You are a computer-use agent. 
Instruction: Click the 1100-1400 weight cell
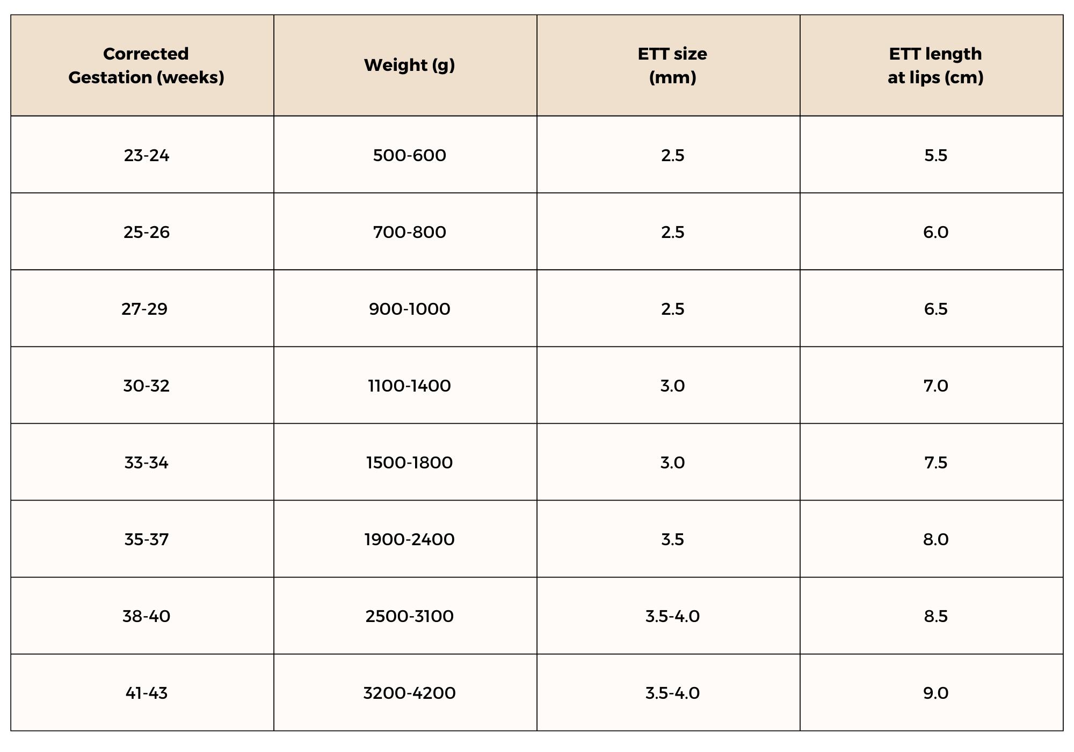point(409,386)
